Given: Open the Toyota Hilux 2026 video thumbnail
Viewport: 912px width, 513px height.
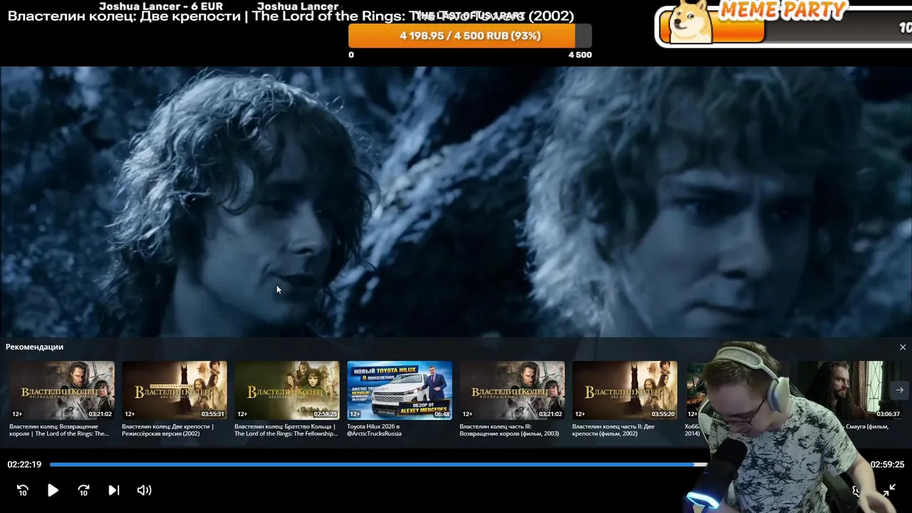Looking at the screenshot, I should tap(400, 390).
